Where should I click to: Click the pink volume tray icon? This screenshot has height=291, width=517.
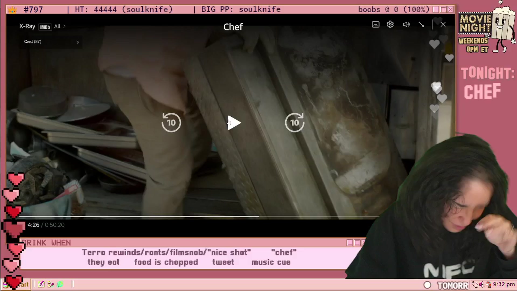pyautogui.click(x=481, y=285)
